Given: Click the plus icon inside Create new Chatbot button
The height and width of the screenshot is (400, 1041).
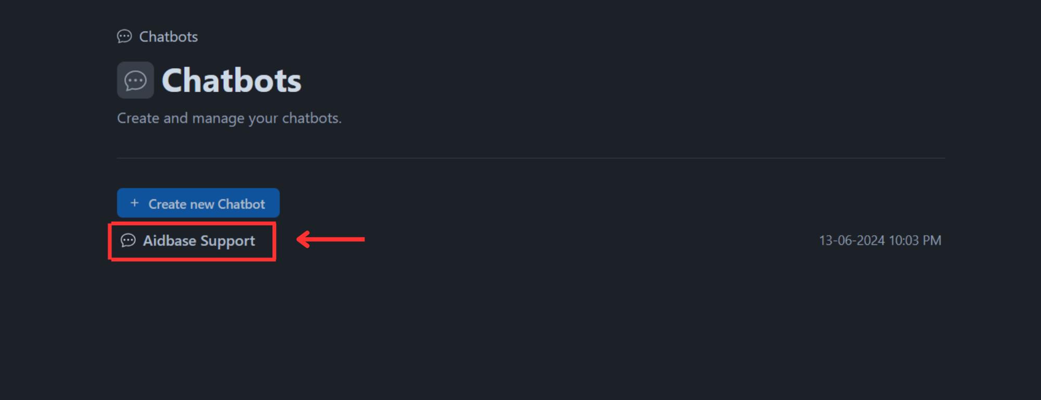Looking at the screenshot, I should point(135,203).
